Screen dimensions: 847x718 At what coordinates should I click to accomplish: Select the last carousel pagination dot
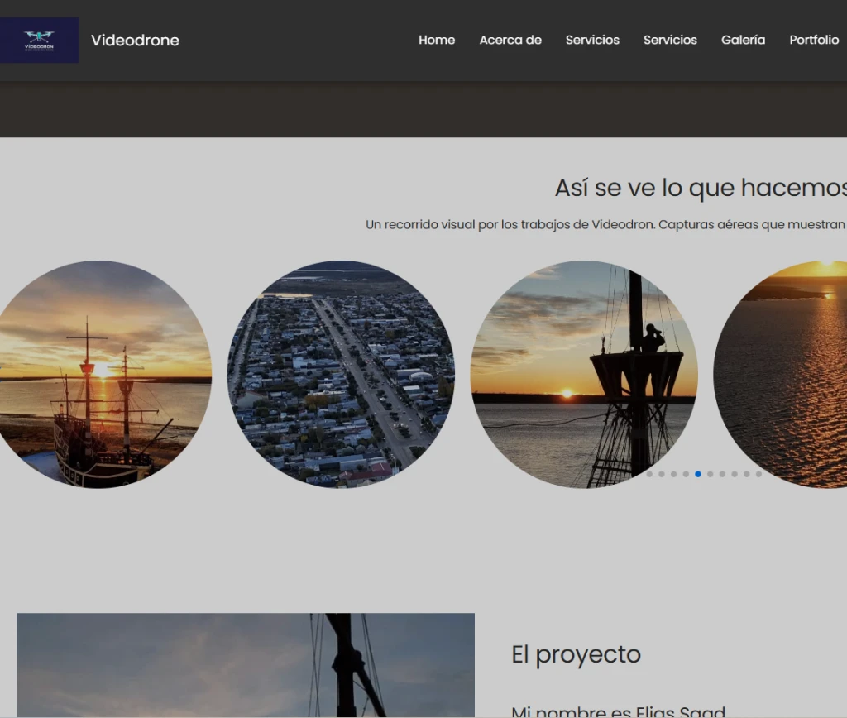pyautogui.click(x=758, y=474)
